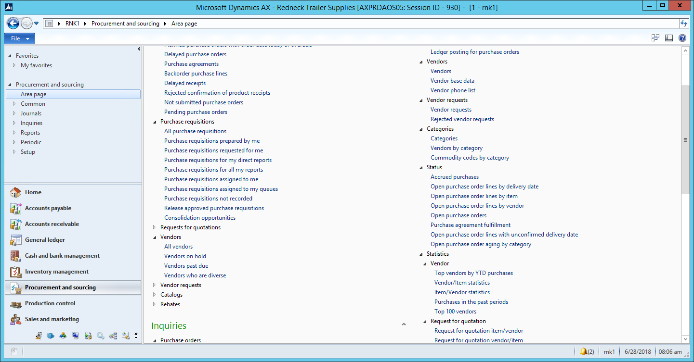694x362 pixels.
Task: Click the rnk1 company in status bar
Action: click(x=609, y=351)
